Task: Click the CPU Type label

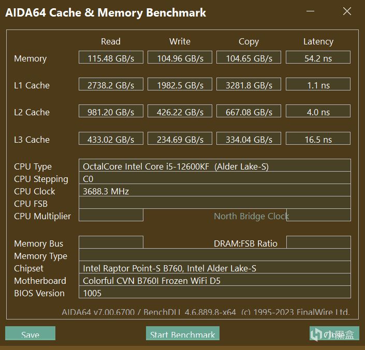Action: [x=33, y=167]
